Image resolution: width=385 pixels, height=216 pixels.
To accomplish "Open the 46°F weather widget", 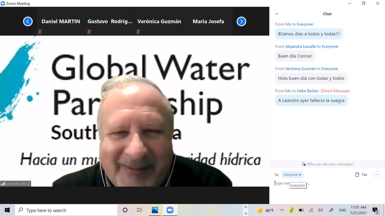I will click(265, 210).
